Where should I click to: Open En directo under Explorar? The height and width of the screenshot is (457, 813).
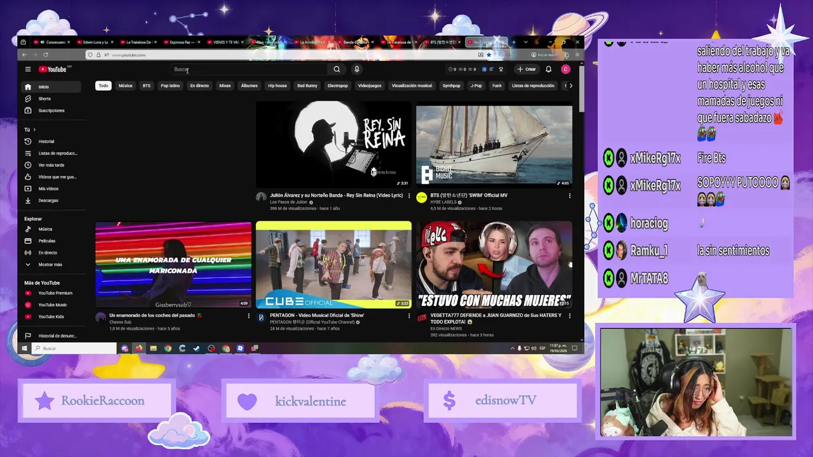pyautogui.click(x=52, y=253)
